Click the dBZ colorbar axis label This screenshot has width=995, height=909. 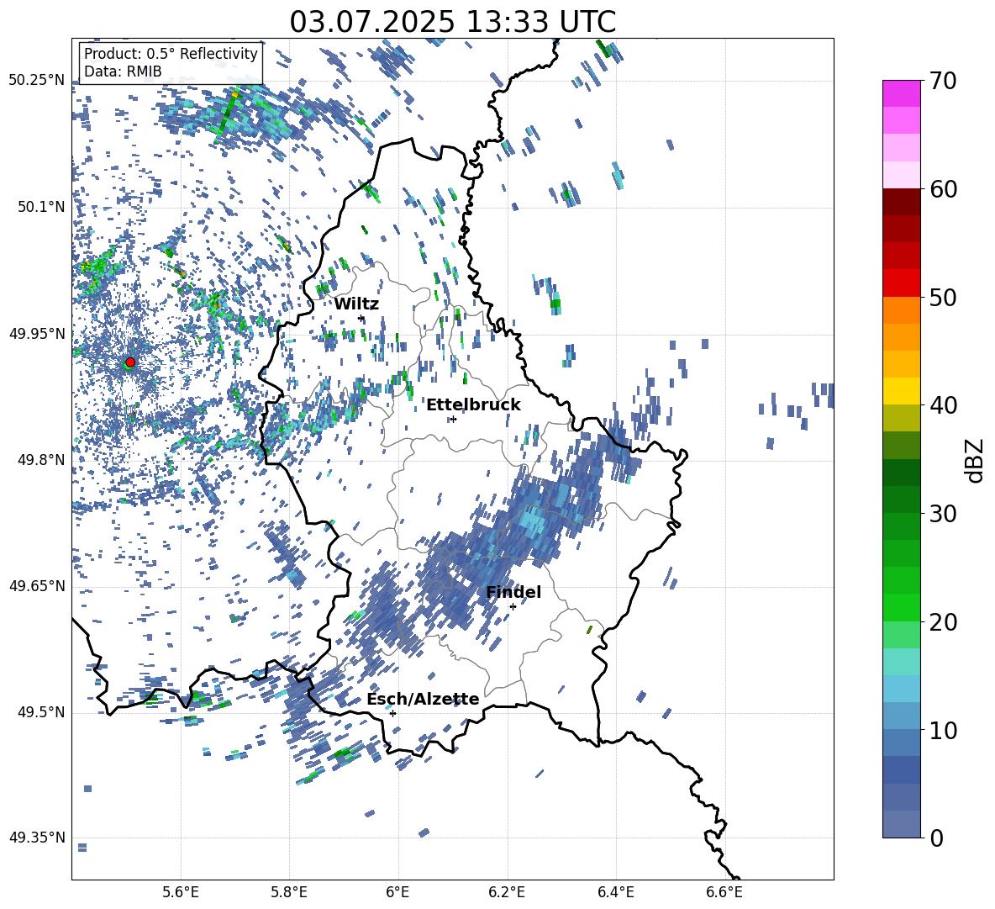pos(976,460)
